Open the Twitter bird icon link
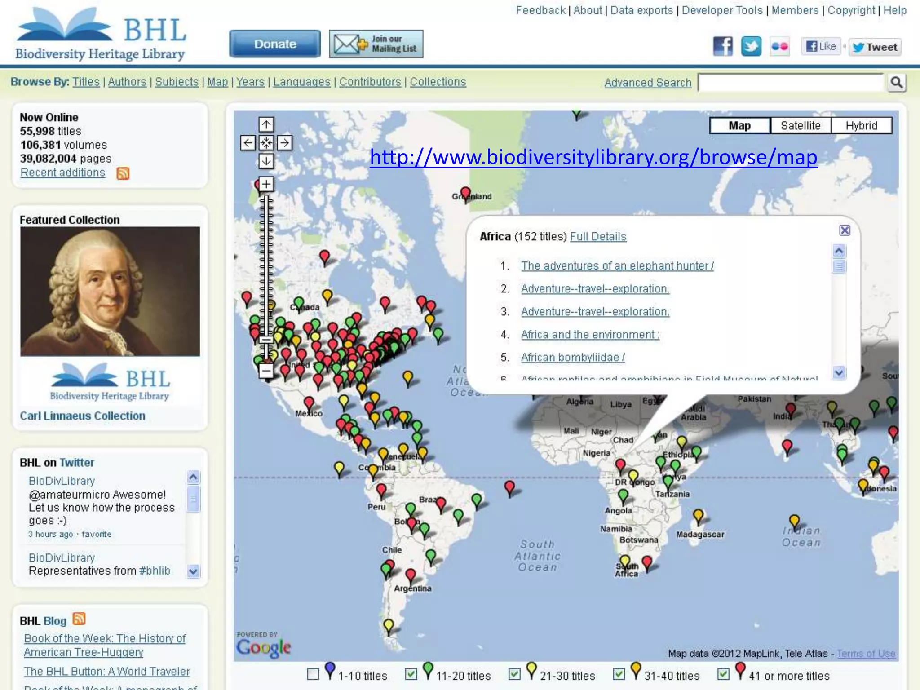The width and height of the screenshot is (920, 690). (751, 46)
